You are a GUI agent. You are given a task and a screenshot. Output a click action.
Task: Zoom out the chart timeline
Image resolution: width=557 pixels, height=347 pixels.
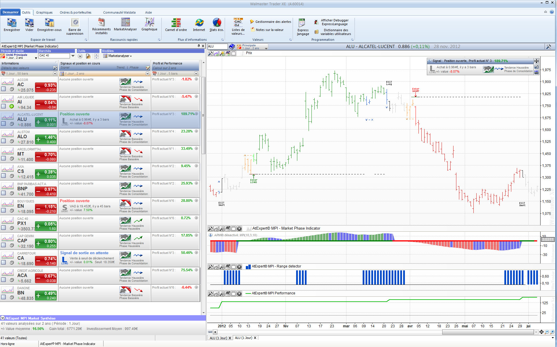coord(547,332)
